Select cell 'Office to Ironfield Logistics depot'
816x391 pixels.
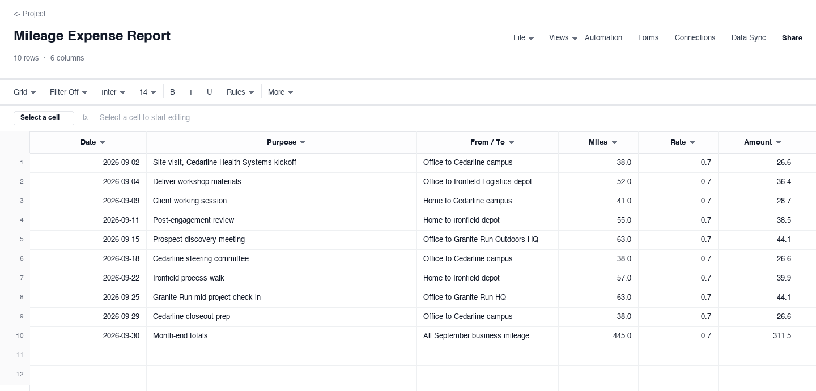pyautogui.click(x=487, y=182)
